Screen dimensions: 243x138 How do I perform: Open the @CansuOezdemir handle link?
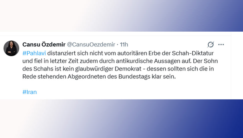pyautogui.click(x=91, y=45)
